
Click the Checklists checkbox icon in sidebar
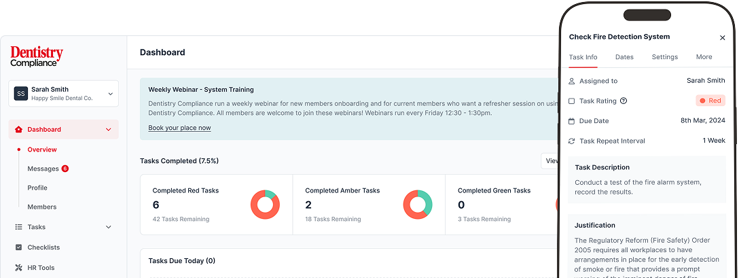pyautogui.click(x=19, y=247)
